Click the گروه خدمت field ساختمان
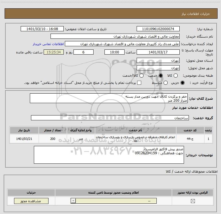Viewport: 221px width, 214px height. click(x=110, y=118)
